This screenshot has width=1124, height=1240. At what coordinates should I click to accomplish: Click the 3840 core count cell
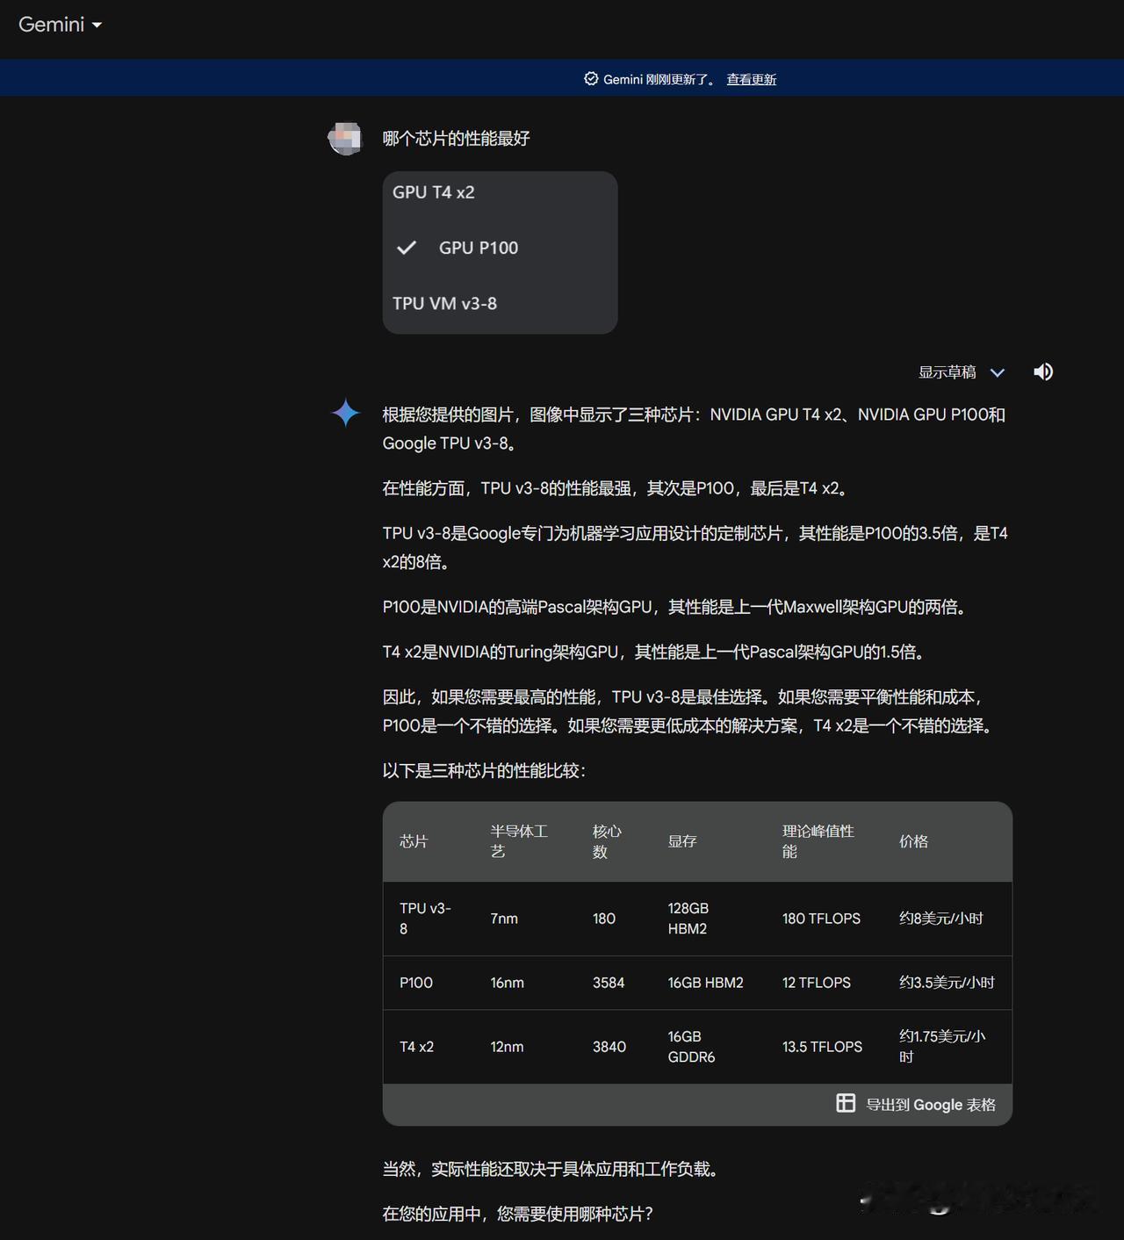[x=609, y=1047]
